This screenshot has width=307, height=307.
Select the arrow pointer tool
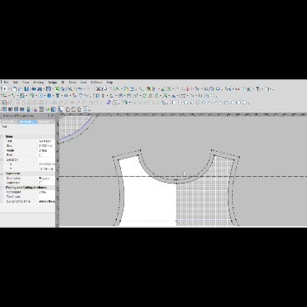[x=5, y=89]
